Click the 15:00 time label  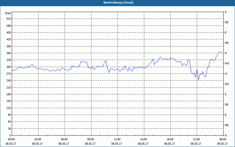tap(143, 139)
